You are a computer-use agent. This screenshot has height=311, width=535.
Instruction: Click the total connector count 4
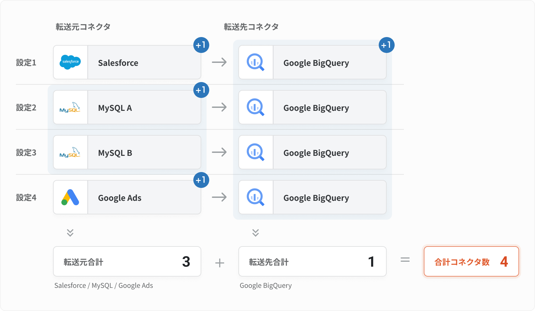(x=504, y=262)
